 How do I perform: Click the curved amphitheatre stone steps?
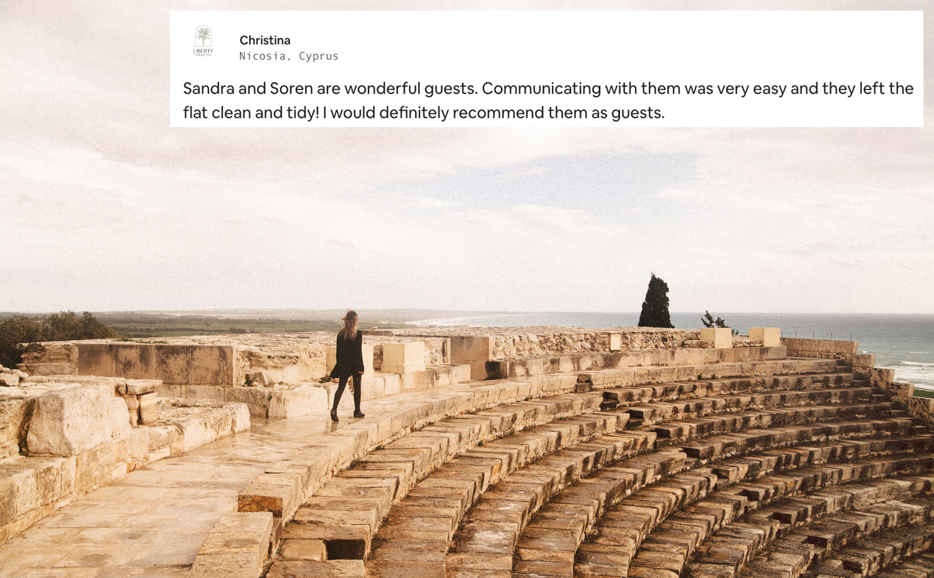(x=685, y=473)
